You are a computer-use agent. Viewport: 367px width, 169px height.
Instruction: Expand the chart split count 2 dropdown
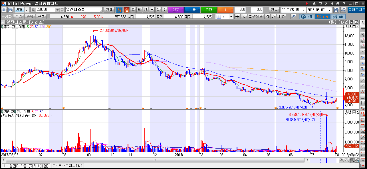click(231, 16)
